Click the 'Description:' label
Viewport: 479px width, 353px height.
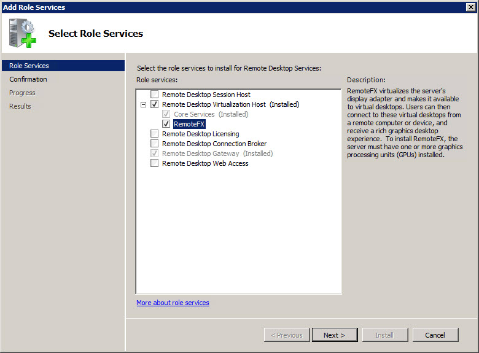point(366,80)
